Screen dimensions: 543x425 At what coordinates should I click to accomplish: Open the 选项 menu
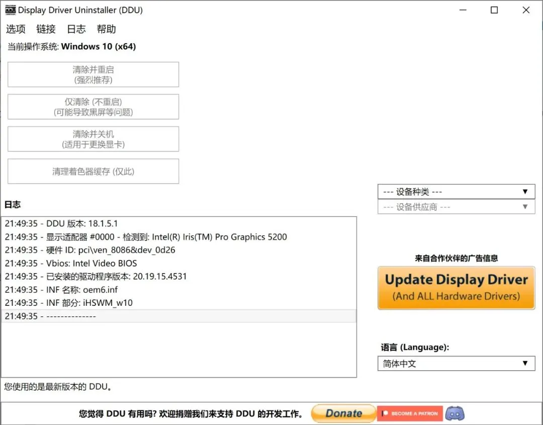pyautogui.click(x=16, y=29)
